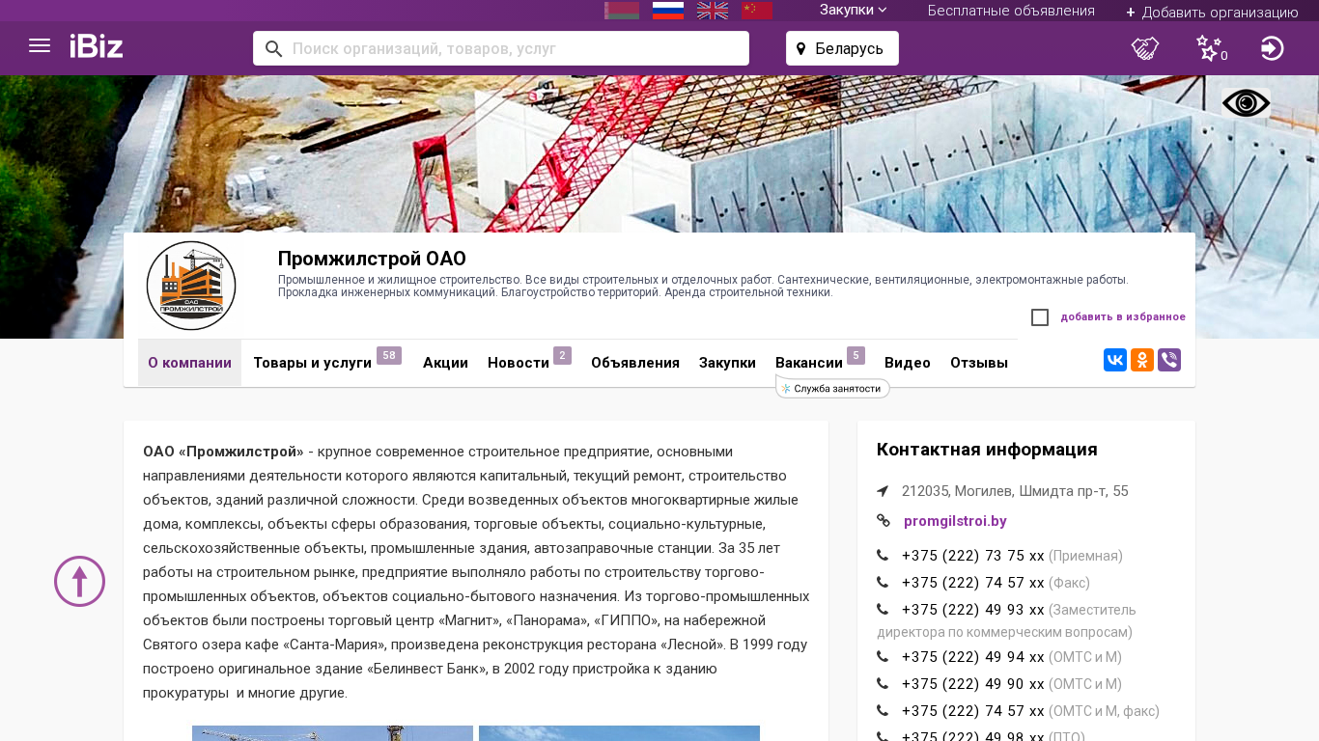Open the Беларусь region selector
The height and width of the screenshot is (741, 1319).
pyautogui.click(x=842, y=48)
